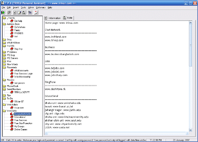The width and height of the screenshot is (198, 142).
Task: Select the Free Services Login entry
Action: click(x=24, y=74)
